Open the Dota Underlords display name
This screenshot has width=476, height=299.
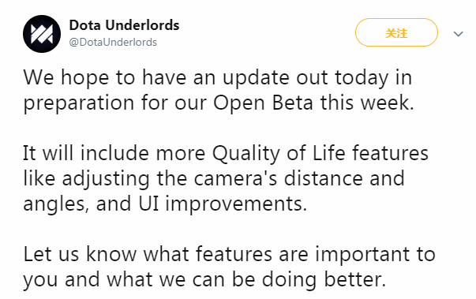click(x=124, y=25)
